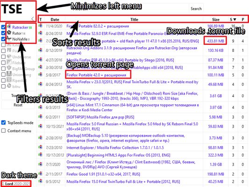Disable the TopSeeds mode checkbox
Screen dimensions: 249x187
3,122
